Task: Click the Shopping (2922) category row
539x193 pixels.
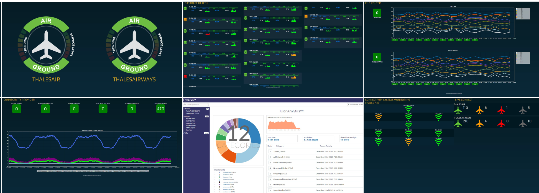Action: point(315,174)
